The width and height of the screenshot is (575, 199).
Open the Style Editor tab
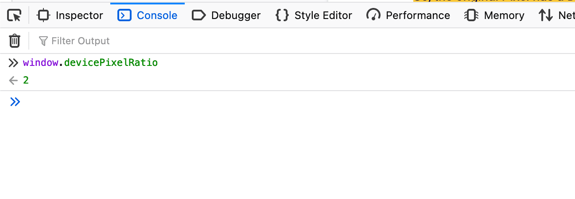(x=323, y=16)
